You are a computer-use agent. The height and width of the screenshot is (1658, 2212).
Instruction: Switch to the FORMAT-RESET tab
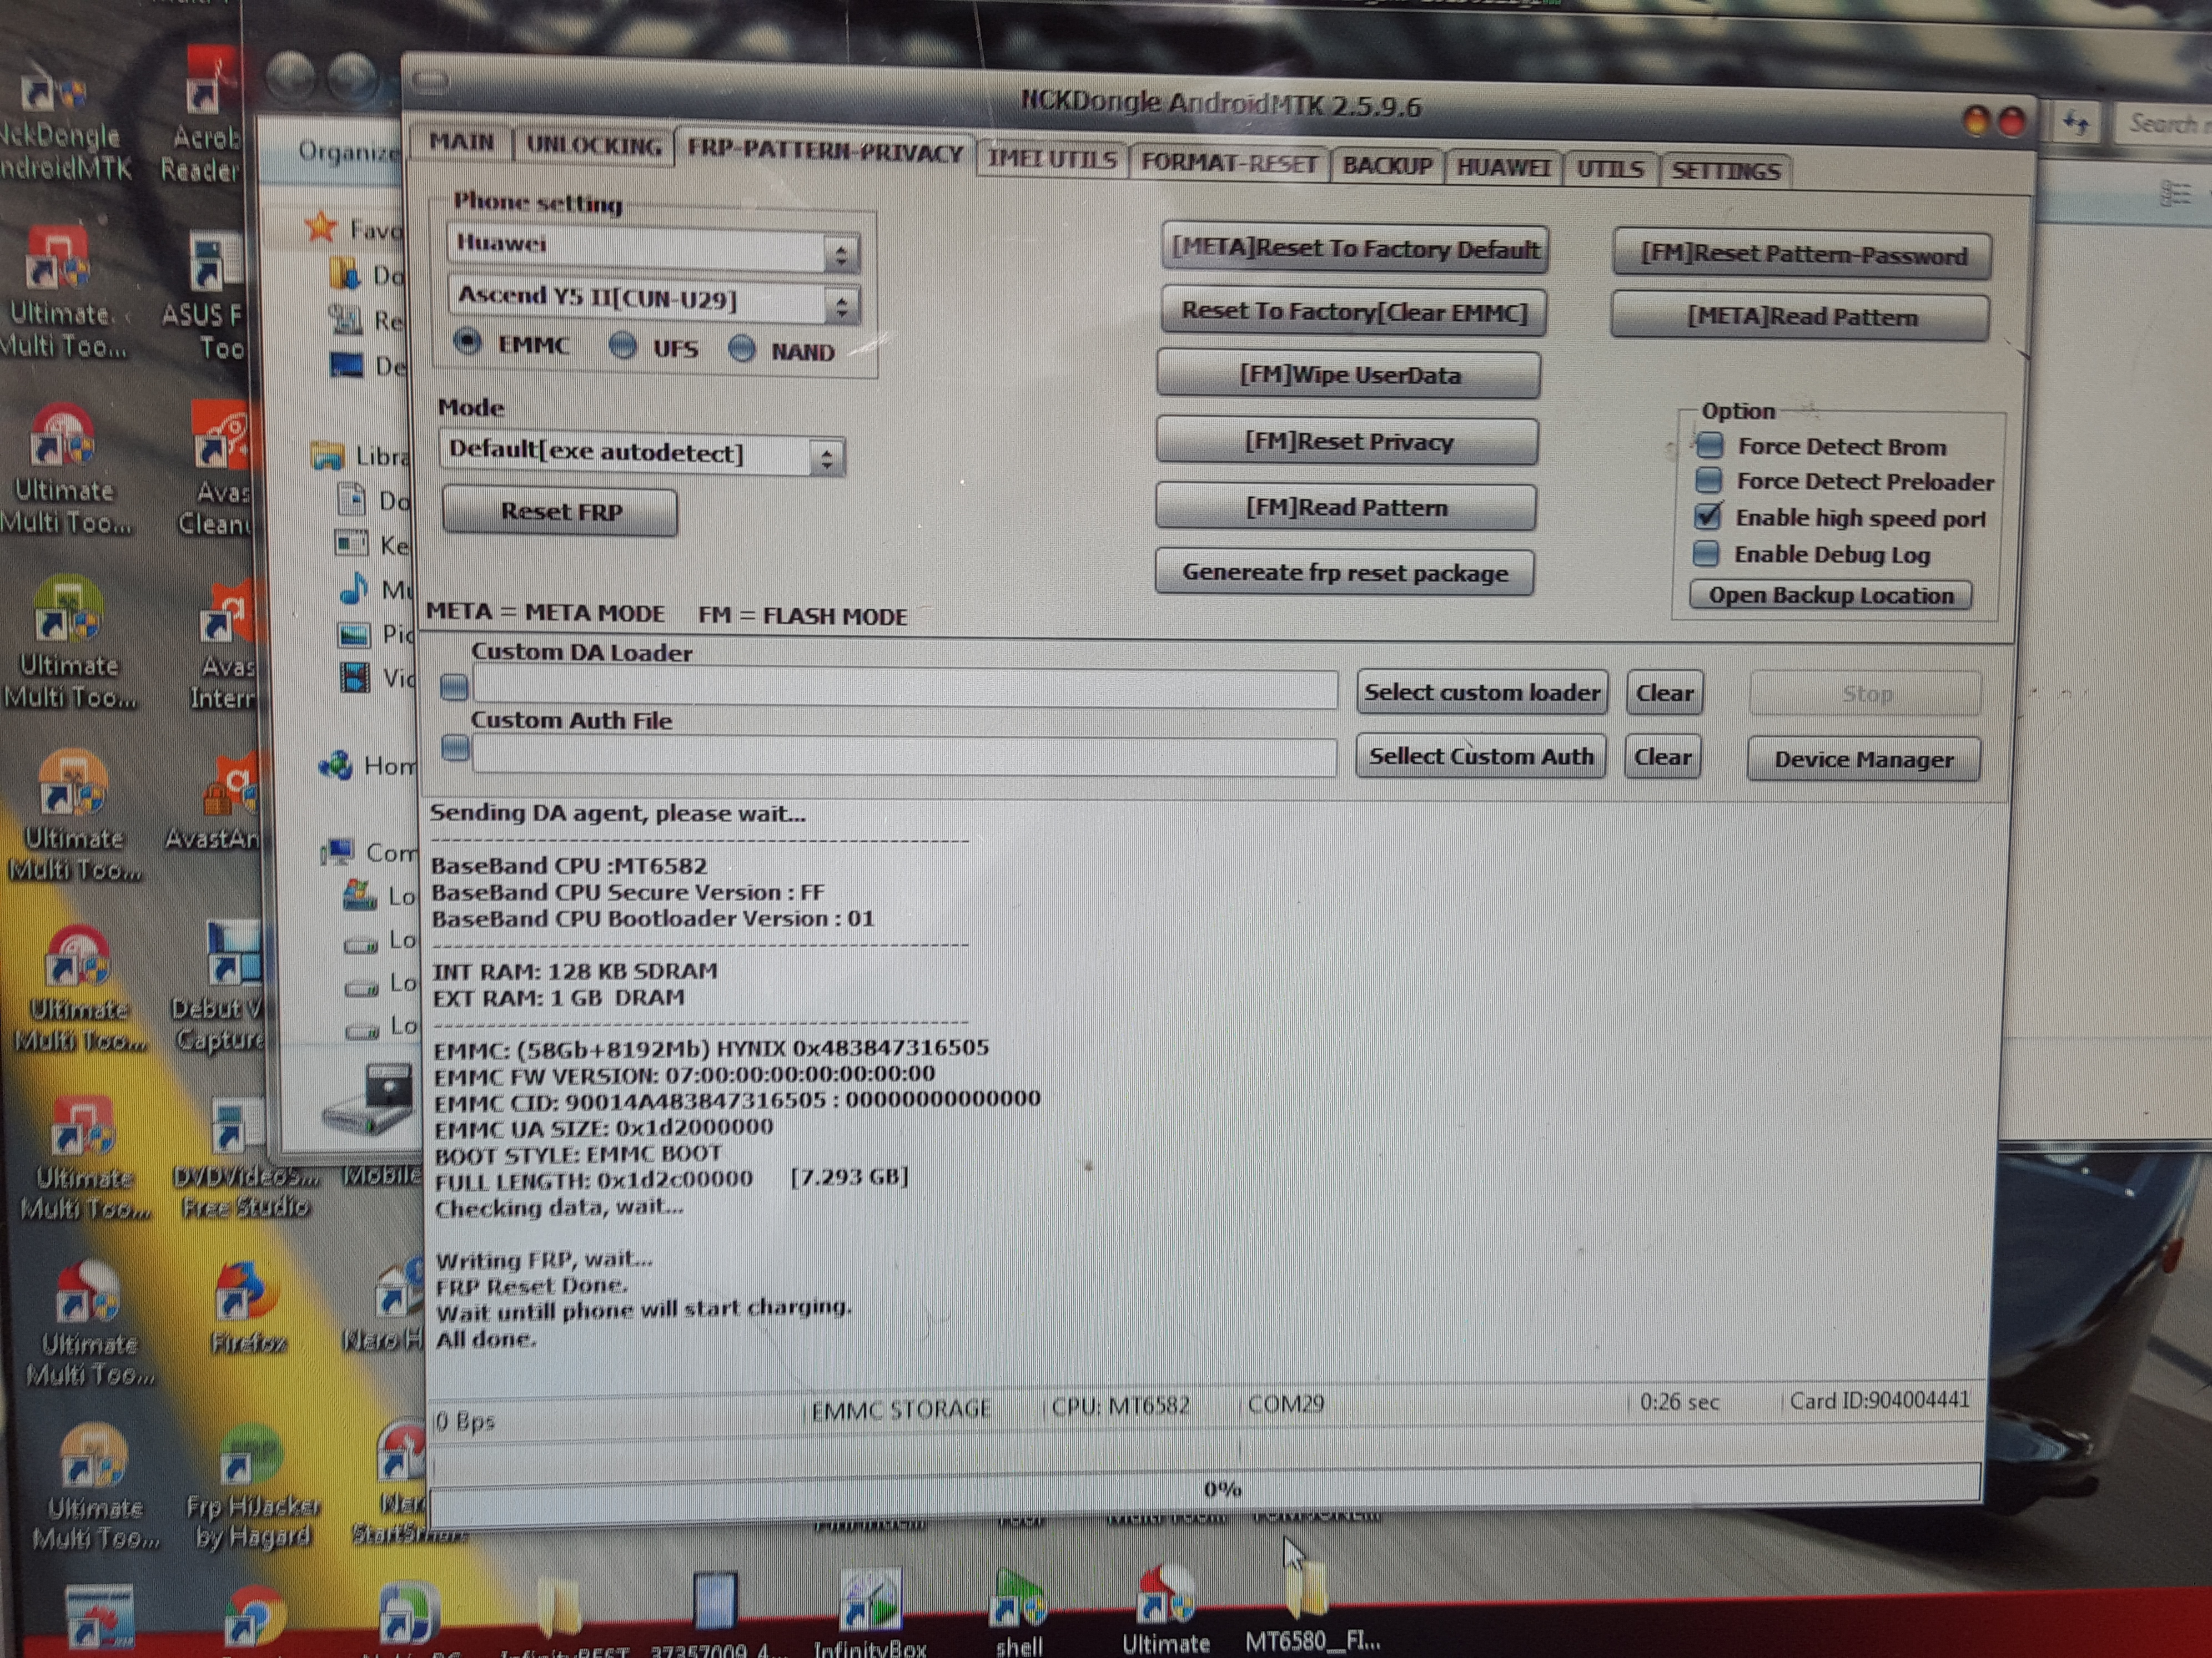(x=1228, y=163)
